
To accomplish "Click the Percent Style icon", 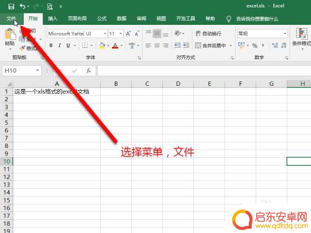I will (255, 45).
